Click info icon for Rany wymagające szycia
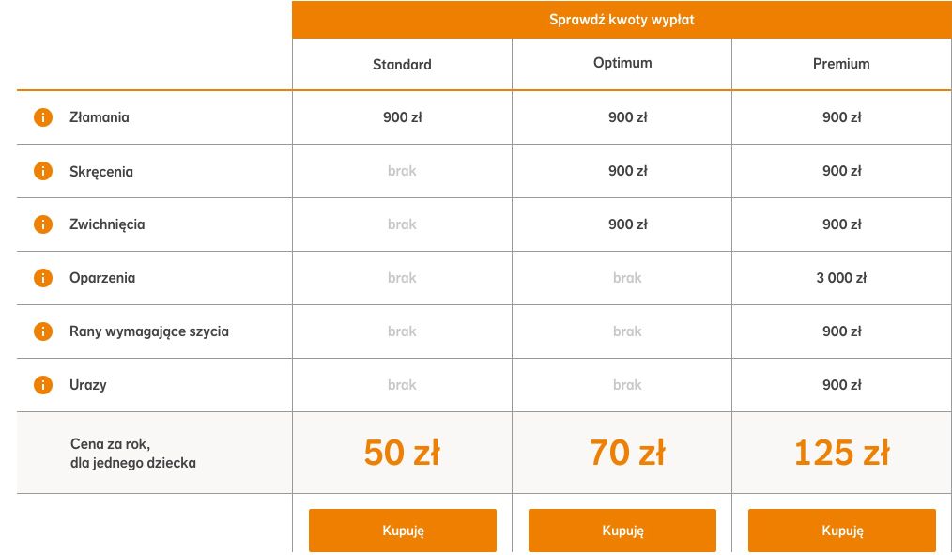Image resolution: width=952 pixels, height=555 pixels. pos(43,331)
